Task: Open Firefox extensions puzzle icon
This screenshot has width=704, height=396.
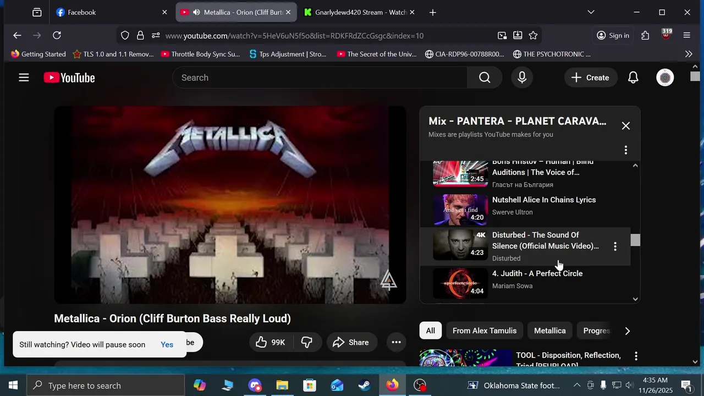Action: coord(645,35)
